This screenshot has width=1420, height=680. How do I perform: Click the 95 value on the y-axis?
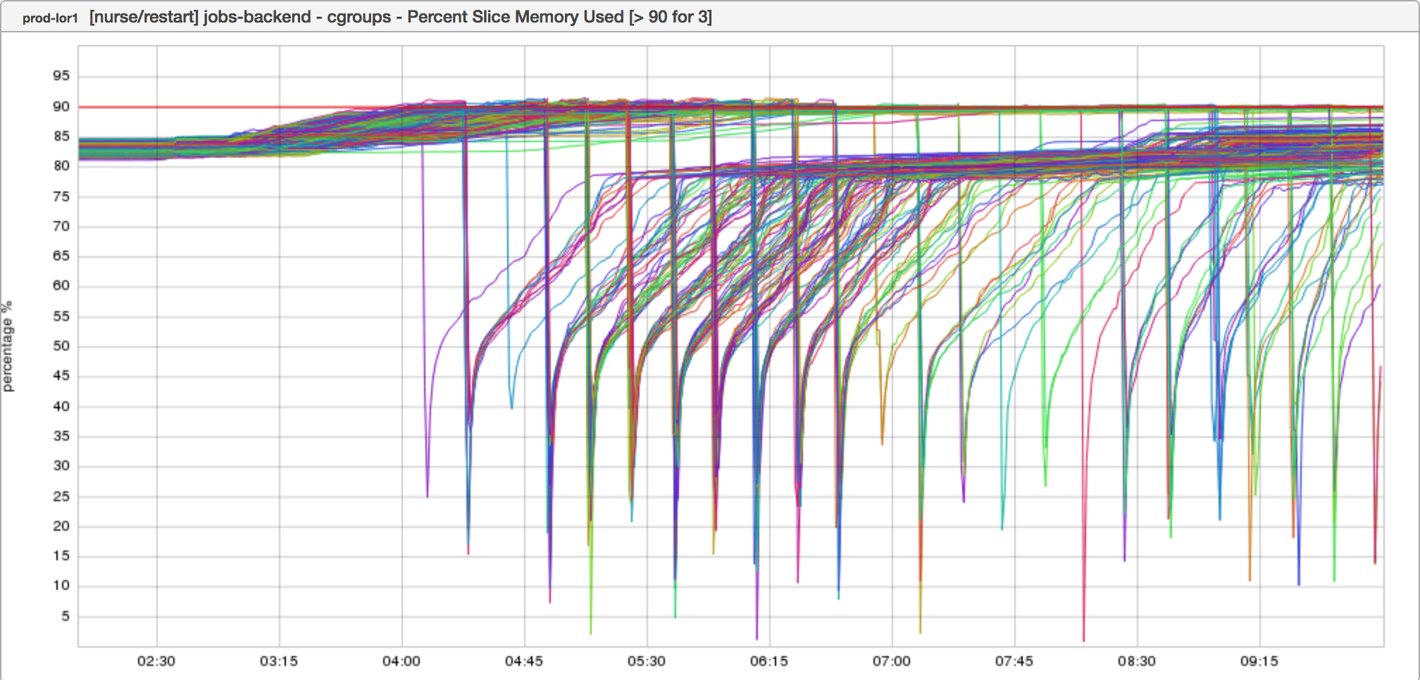(x=61, y=76)
